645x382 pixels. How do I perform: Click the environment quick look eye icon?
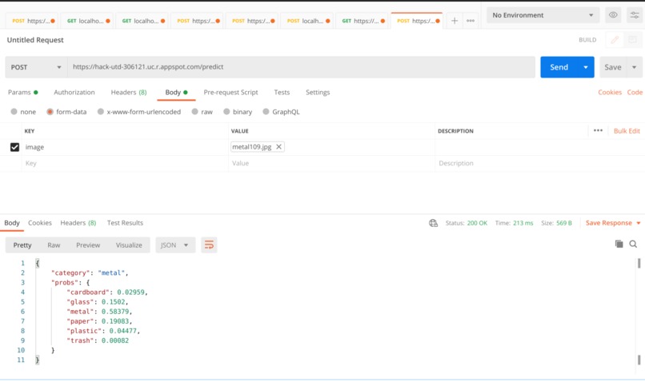coord(613,15)
